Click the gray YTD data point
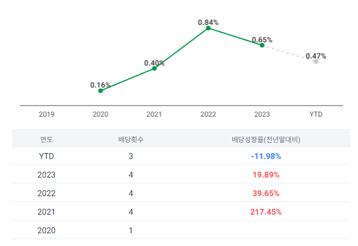Image resolution: width=358 pixels, height=246 pixels. 316,61
